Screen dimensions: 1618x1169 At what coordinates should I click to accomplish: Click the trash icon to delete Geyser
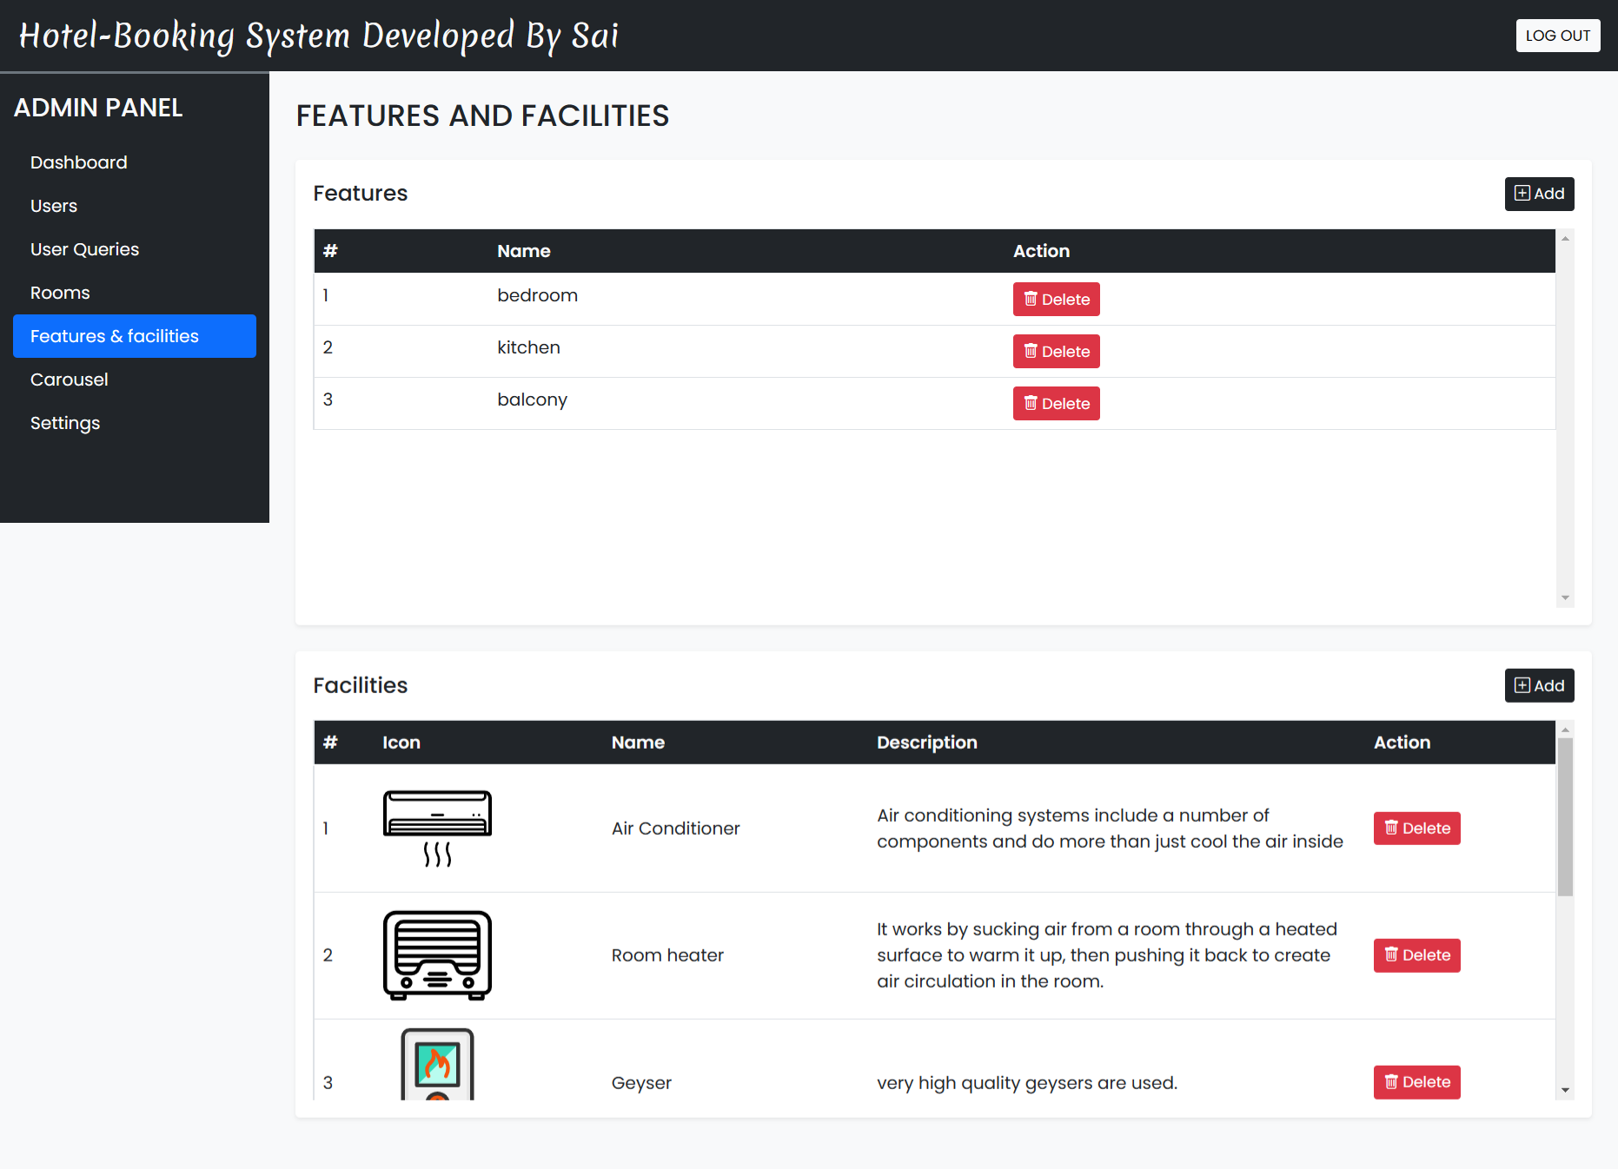point(1392,1082)
